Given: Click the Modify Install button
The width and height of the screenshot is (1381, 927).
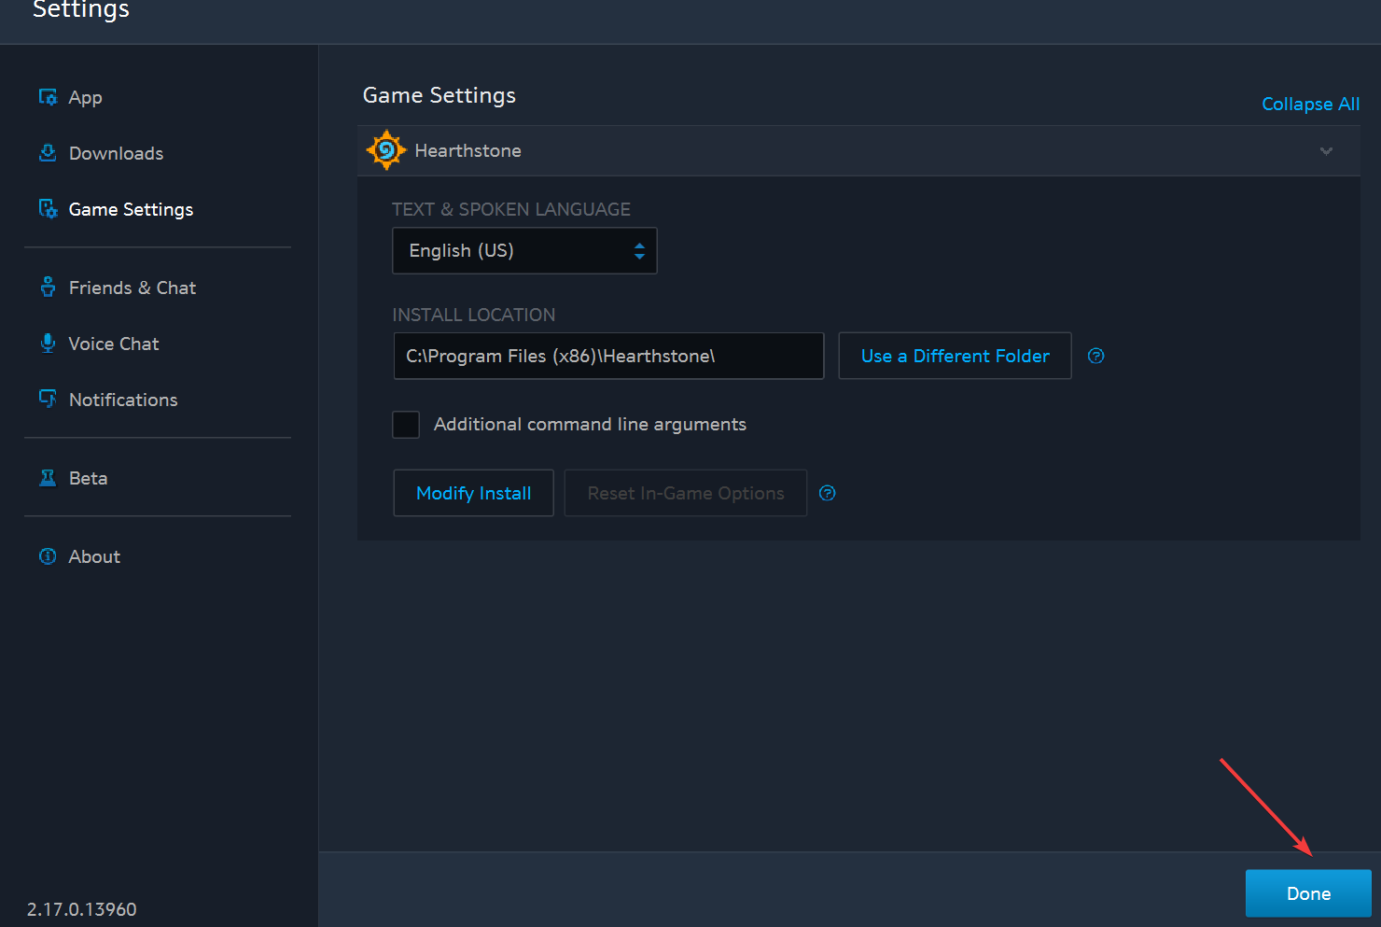Looking at the screenshot, I should [x=473, y=493].
